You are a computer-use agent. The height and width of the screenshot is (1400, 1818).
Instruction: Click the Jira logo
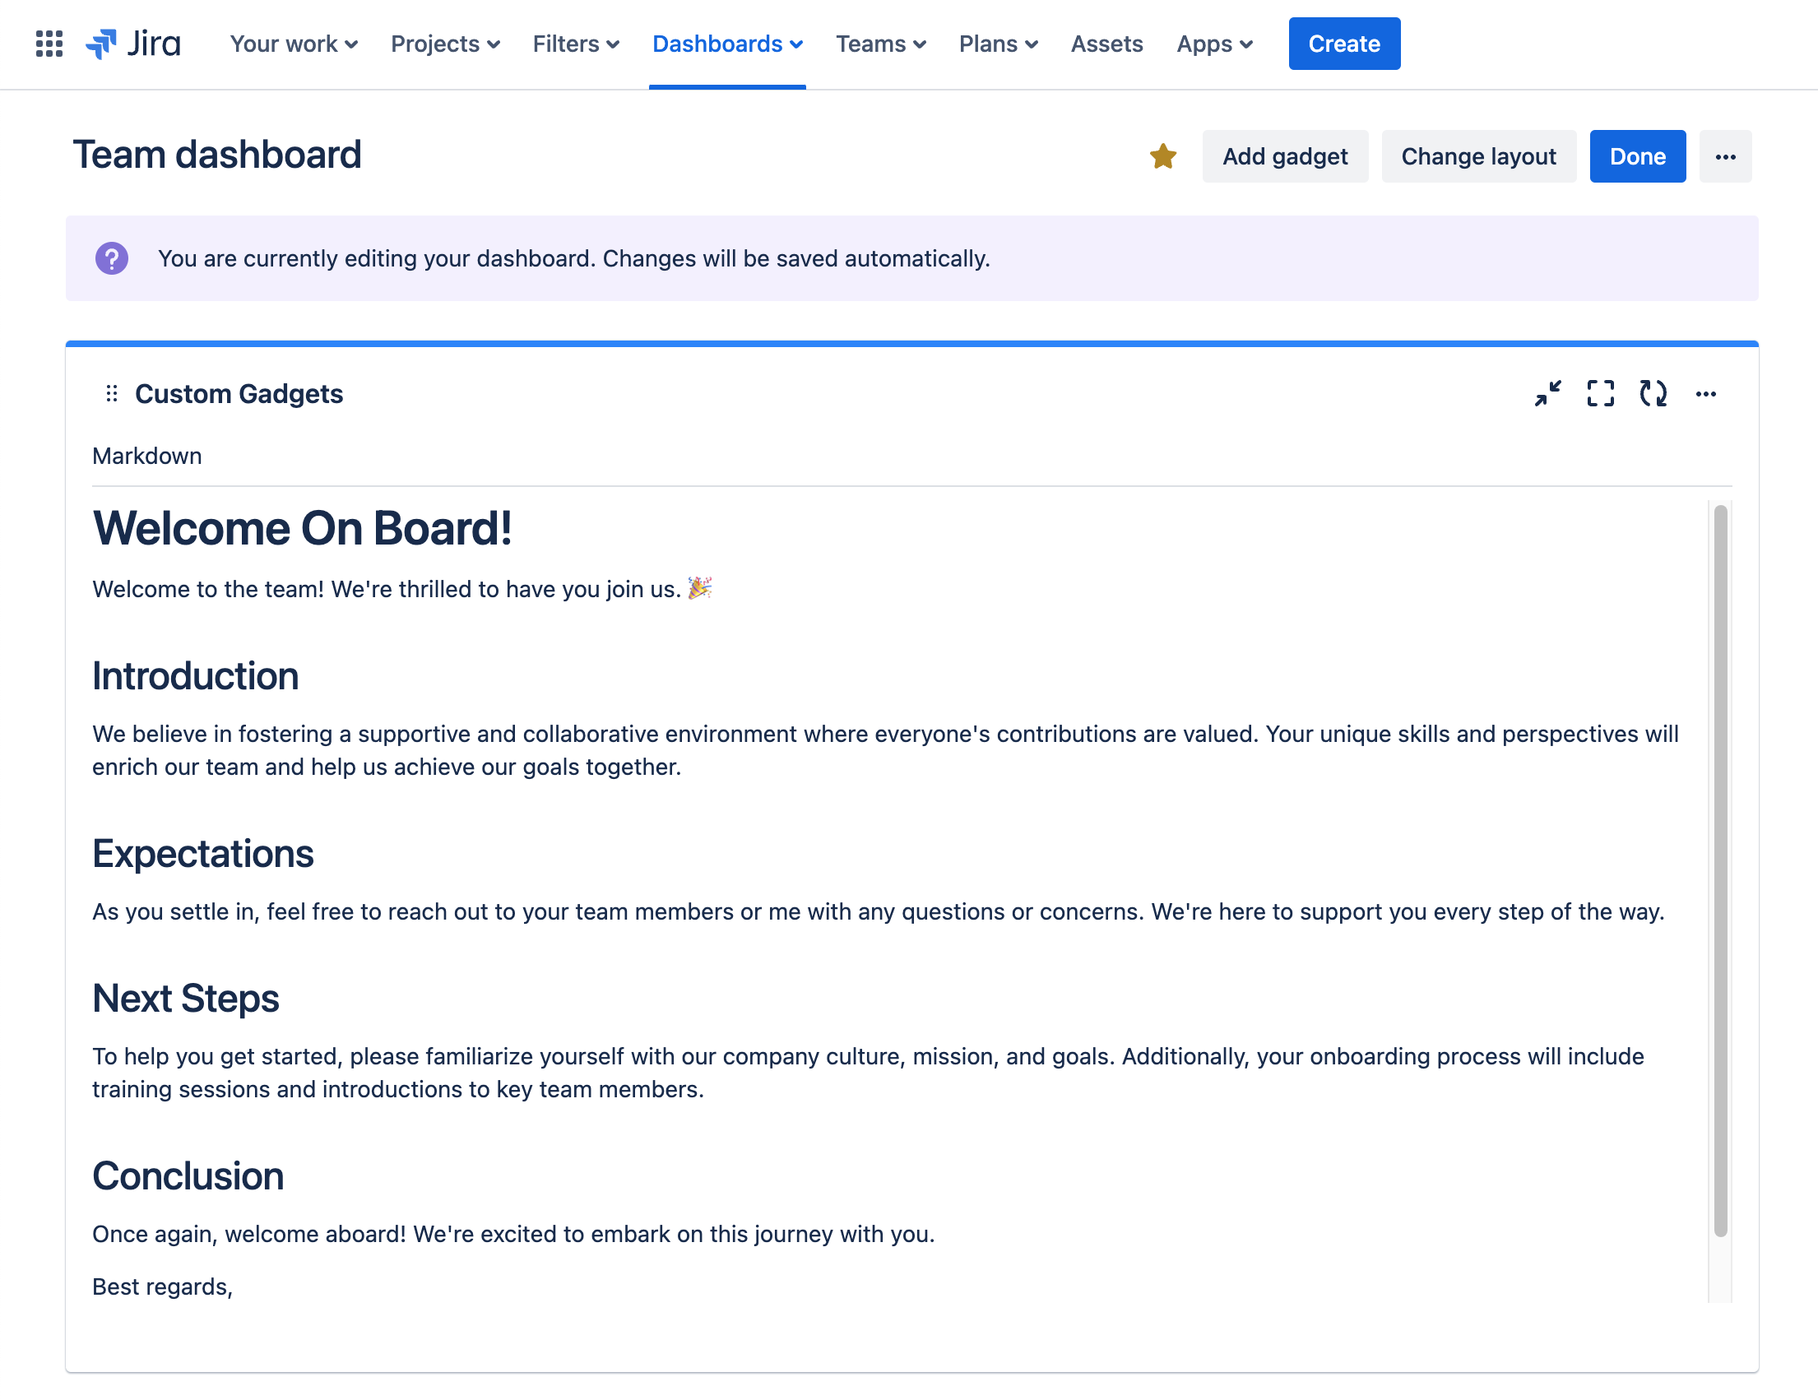click(x=133, y=44)
